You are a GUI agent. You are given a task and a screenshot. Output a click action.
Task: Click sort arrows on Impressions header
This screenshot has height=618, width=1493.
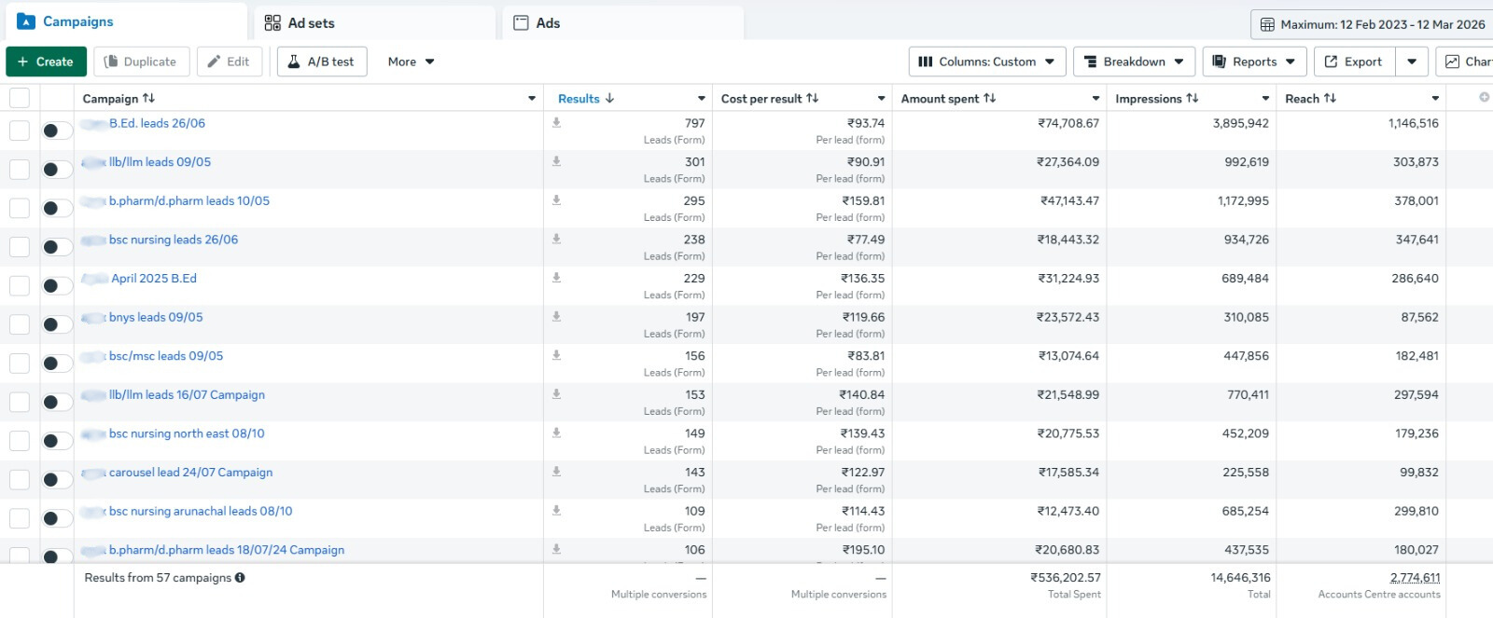[1193, 98]
